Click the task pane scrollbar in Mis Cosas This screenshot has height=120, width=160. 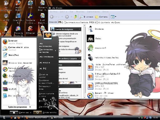[x=85, y=60]
